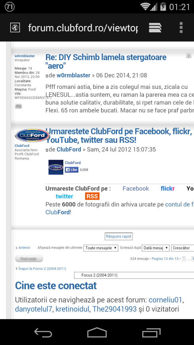Image resolution: width=194 pixels, height=345 pixels.
Task: Open 'contul de fl' flickr account link
Action: (x=180, y=205)
